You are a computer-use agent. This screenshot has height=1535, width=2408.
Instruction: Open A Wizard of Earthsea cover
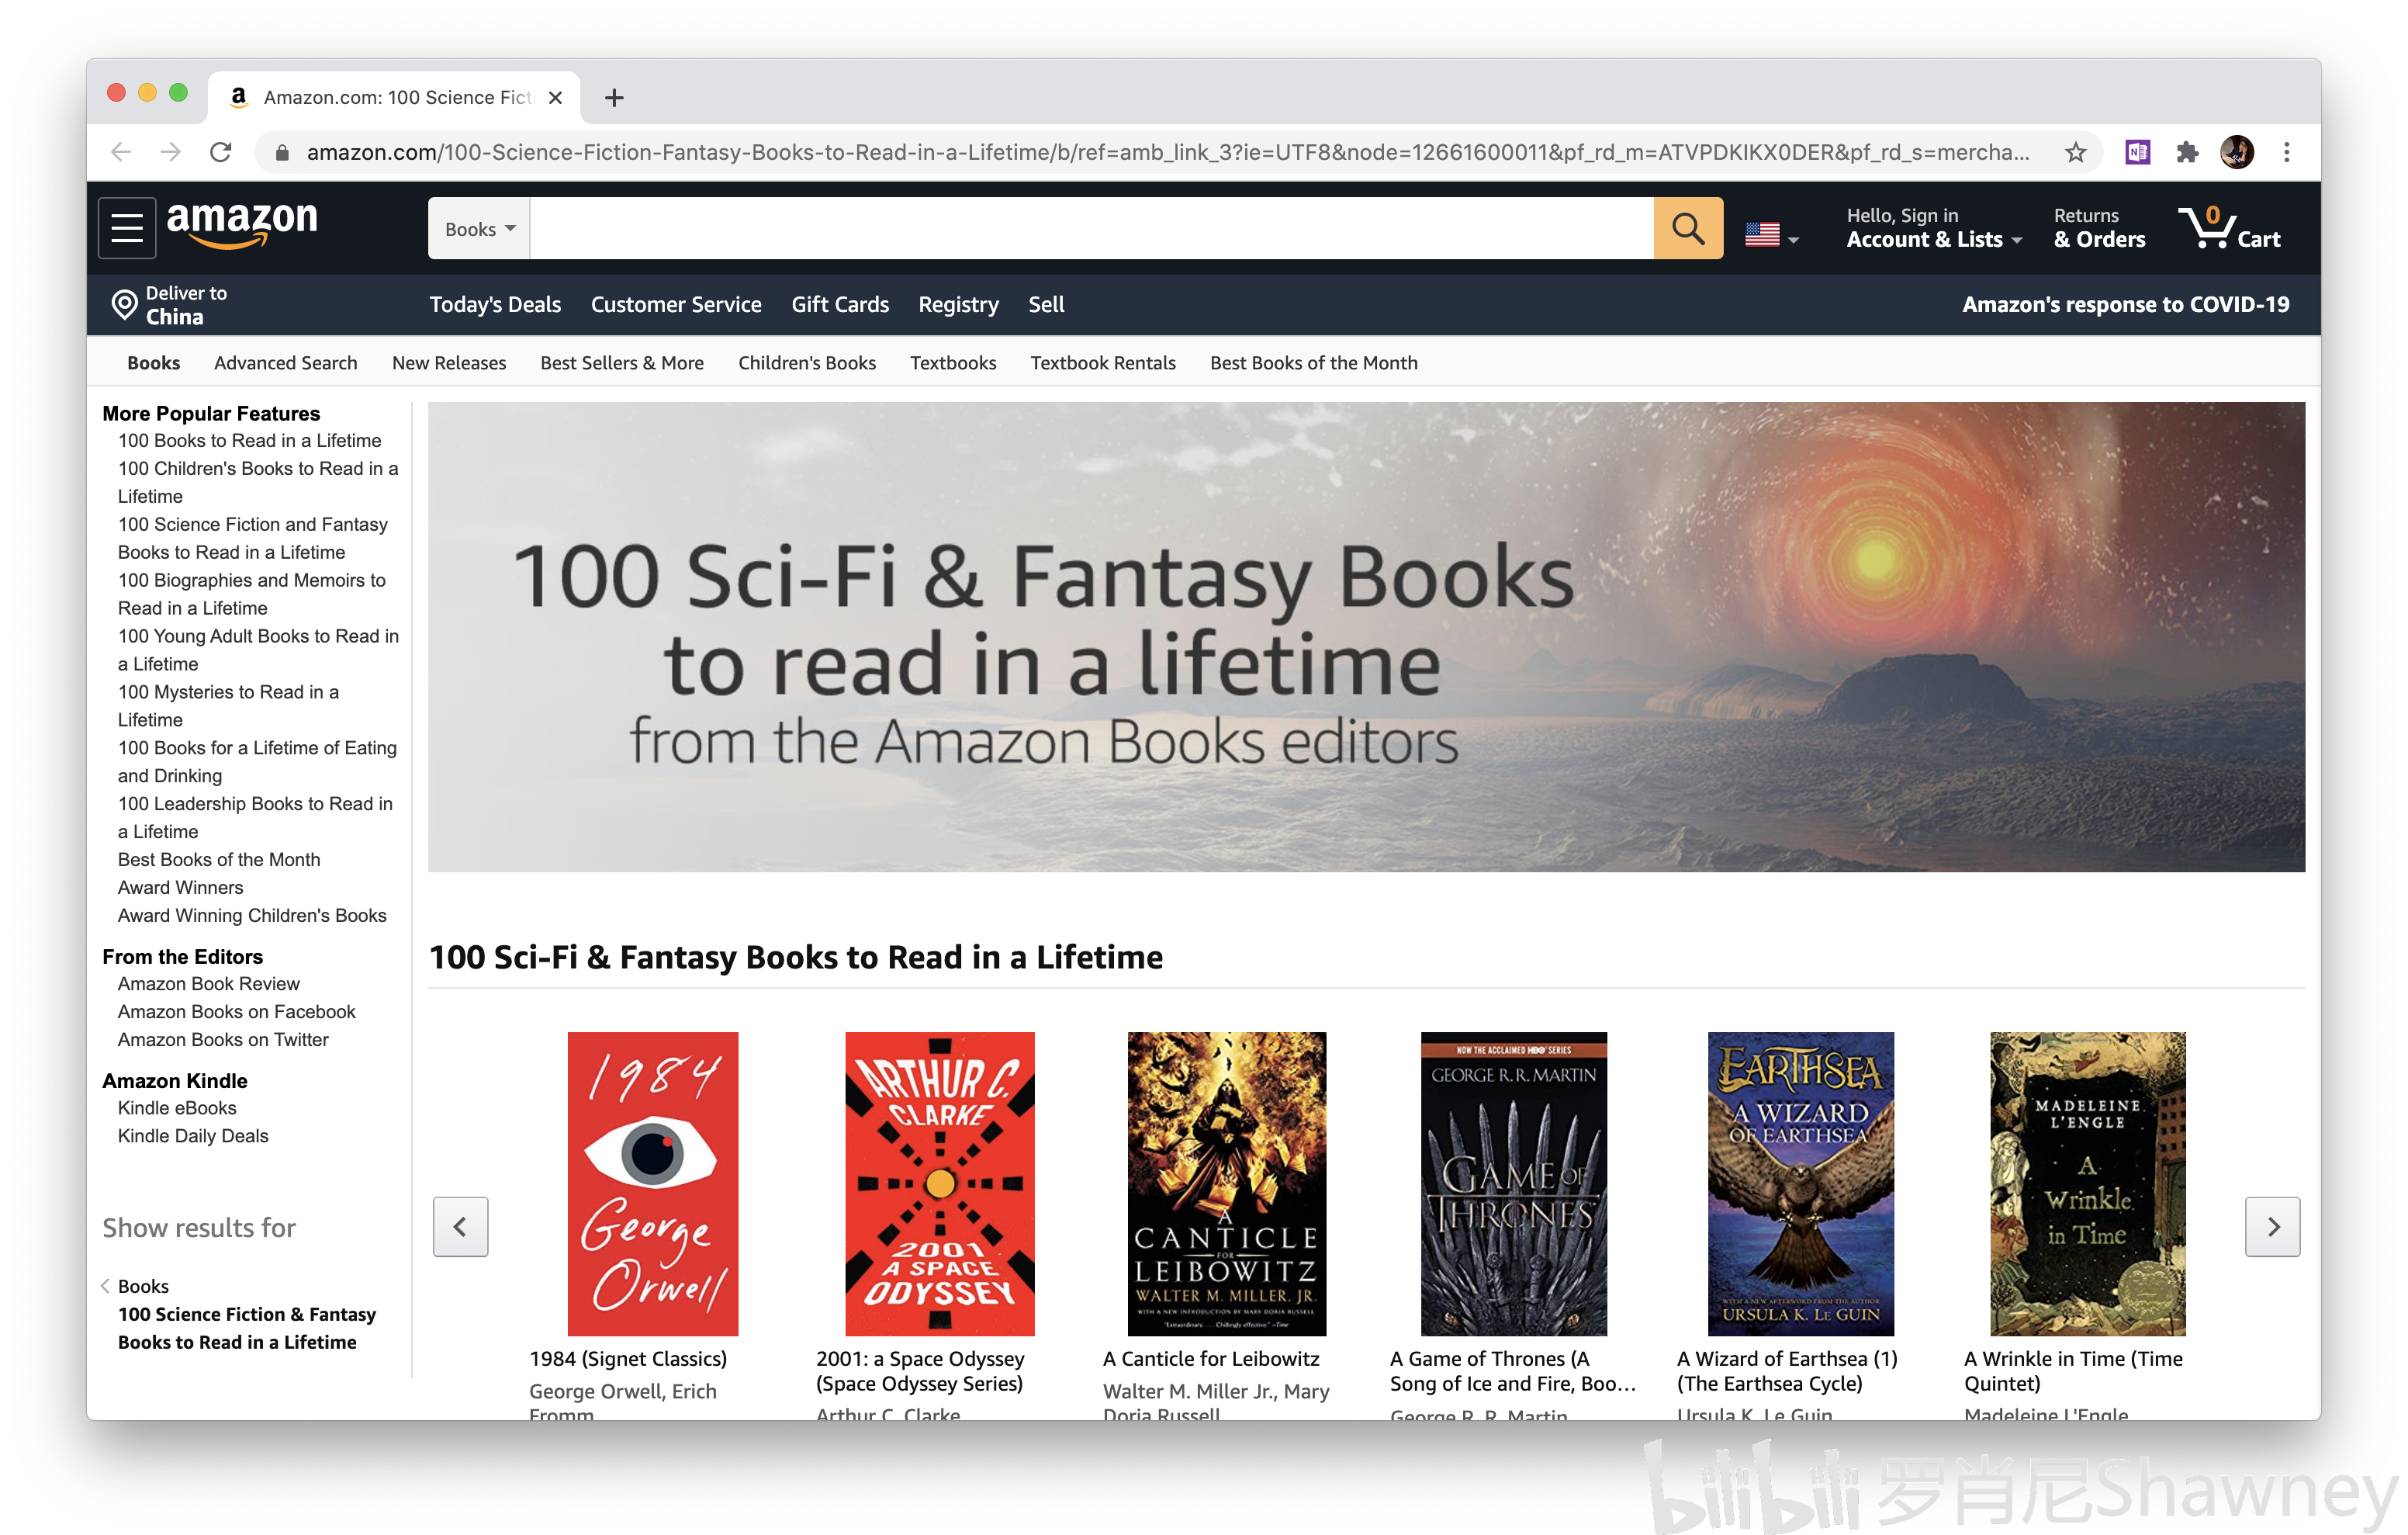(1800, 1183)
